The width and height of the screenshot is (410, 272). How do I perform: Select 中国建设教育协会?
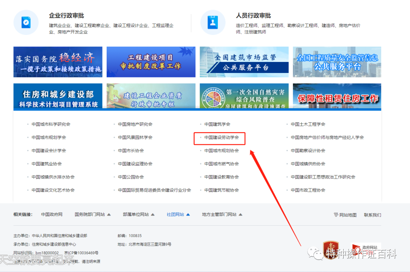click(221, 177)
